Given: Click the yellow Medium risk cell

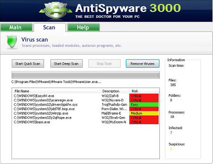Looking at the screenshot, I should pos(144,113).
